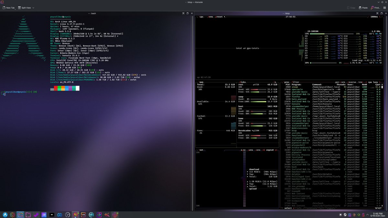388x218 pixels.
Task: Select the konsole process row in btop
Action: pyautogui.click(x=332, y=104)
